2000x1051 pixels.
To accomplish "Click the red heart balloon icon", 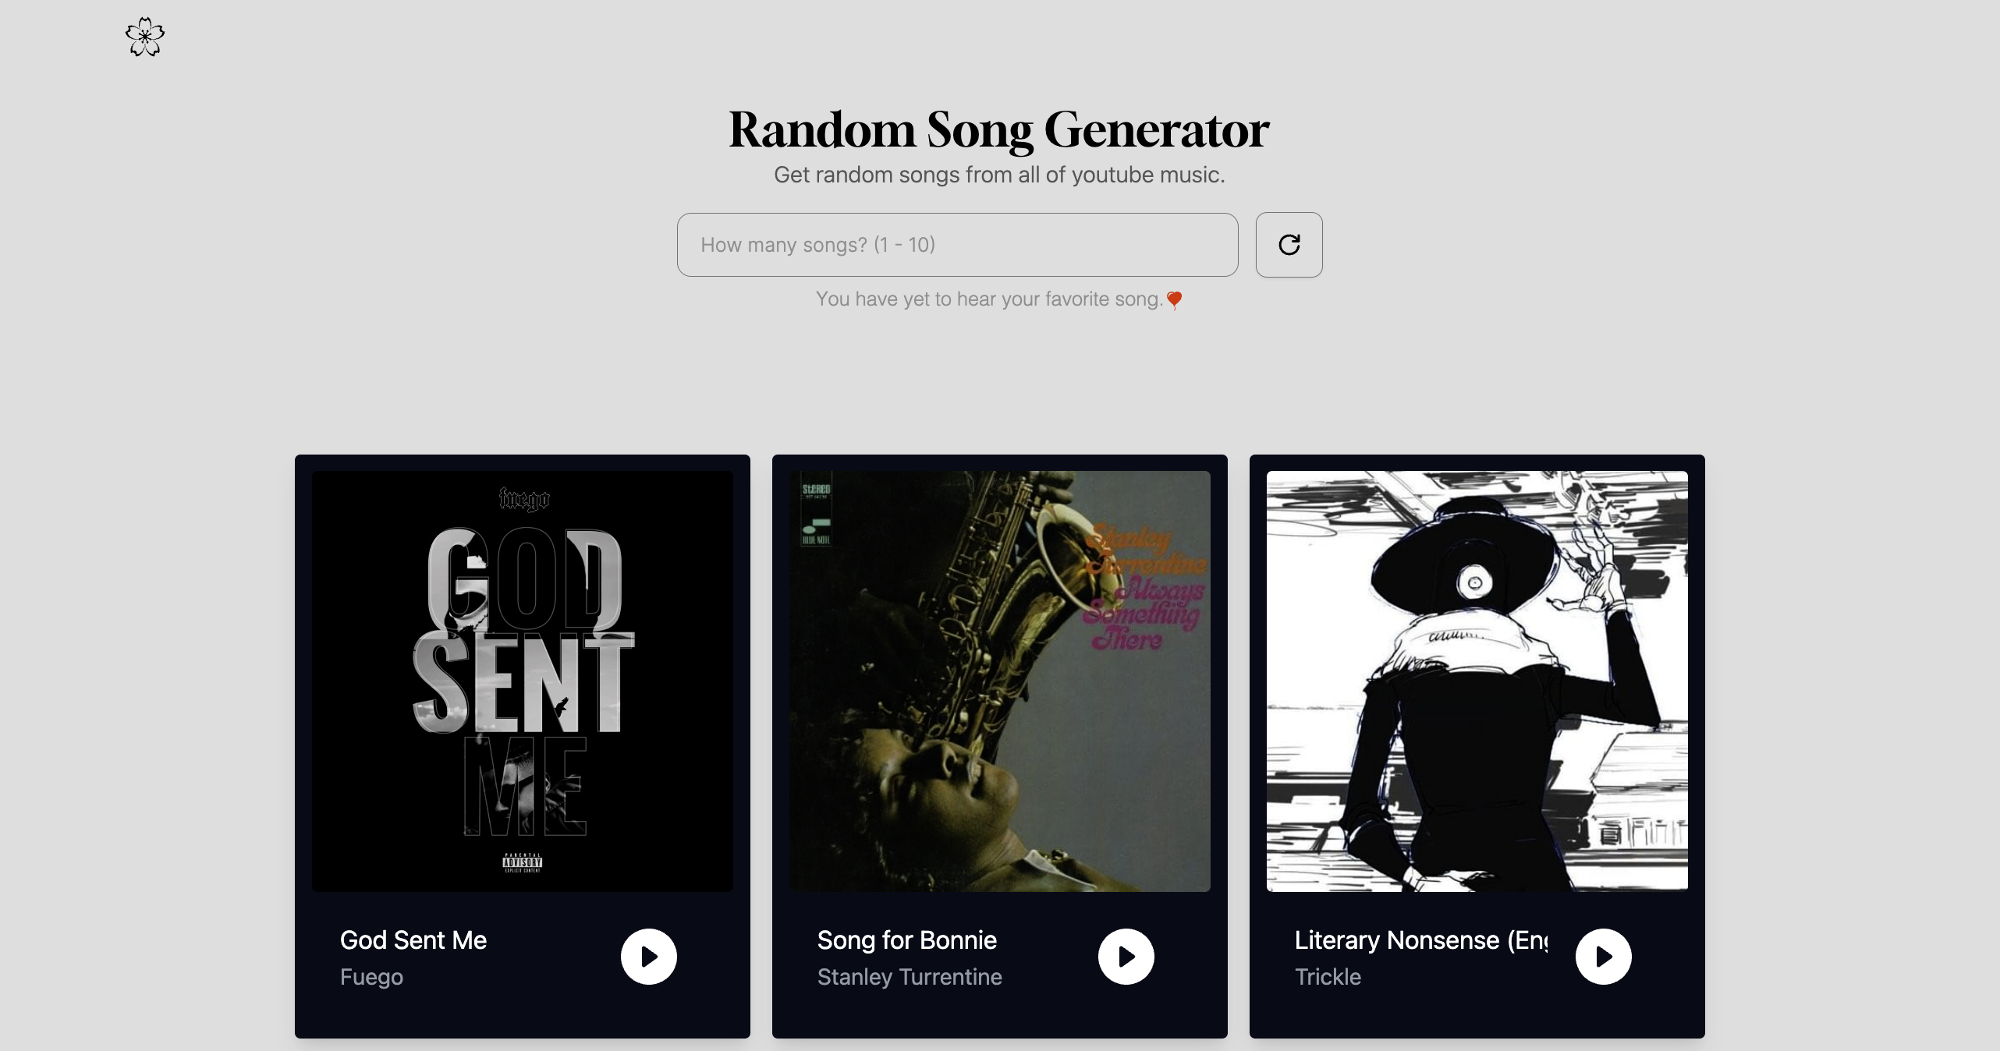I will click(1174, 300).
